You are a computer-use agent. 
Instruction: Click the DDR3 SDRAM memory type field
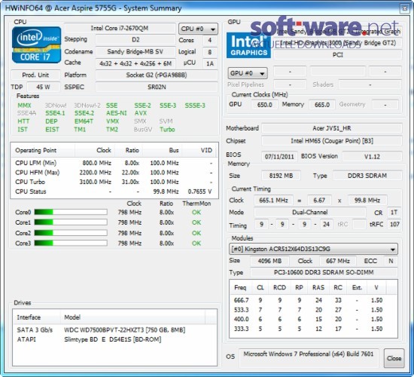coord(367,176)
